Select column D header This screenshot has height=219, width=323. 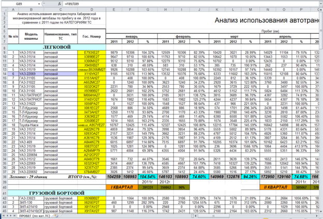pos(91,9)
